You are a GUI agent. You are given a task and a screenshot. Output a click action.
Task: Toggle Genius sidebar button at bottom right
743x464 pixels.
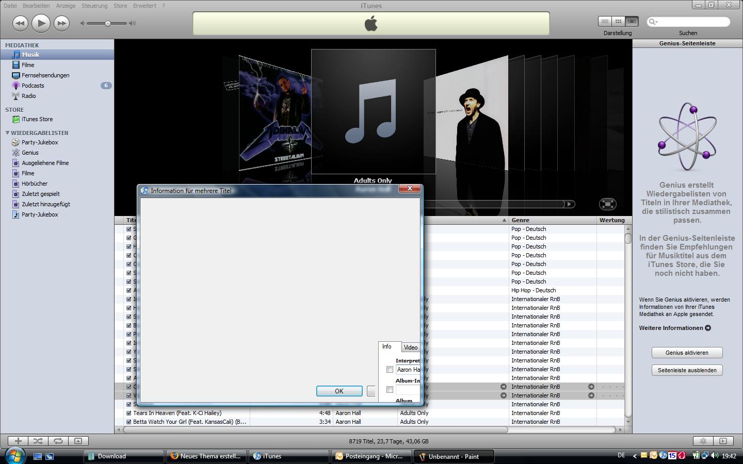723,441
